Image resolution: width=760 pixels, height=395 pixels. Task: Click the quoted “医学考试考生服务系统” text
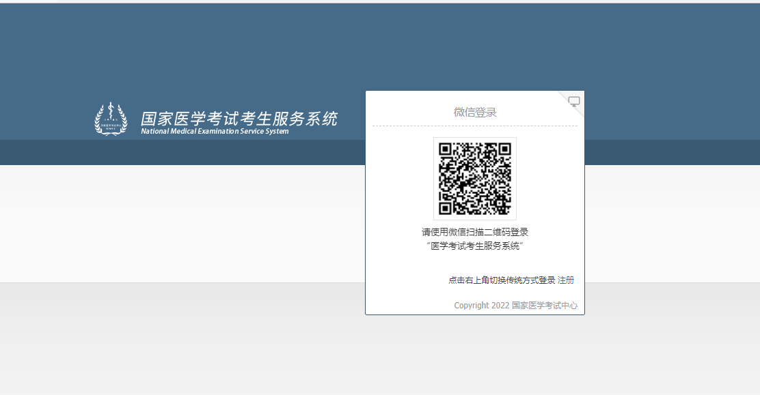[475, 246]
